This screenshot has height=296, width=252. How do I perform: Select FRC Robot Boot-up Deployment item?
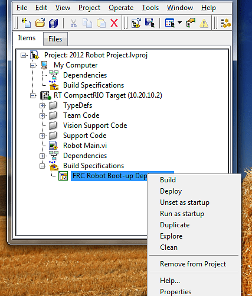109,176
